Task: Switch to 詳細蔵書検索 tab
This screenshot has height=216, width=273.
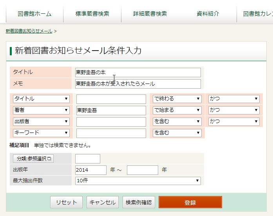Action: [x=150, y=14]
